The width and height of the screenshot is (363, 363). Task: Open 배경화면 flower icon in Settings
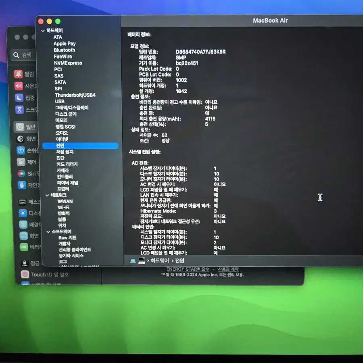point(23,224)
